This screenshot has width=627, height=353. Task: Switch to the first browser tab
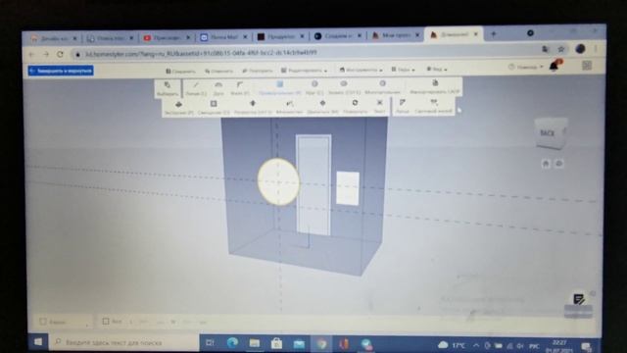54,38
